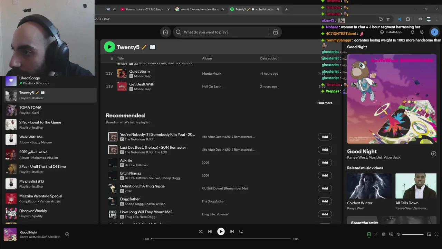This screenshot has width=442, height=249.
Task: Add Good Night to playlist in Now Playing panel
Action: point(434,154)
